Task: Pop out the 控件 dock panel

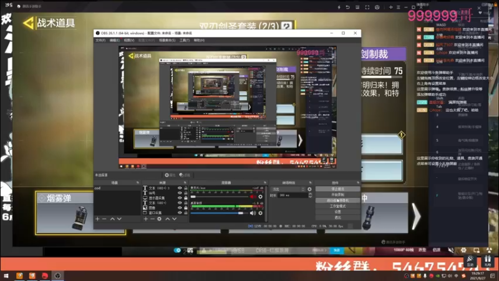Action: (357, 182)
